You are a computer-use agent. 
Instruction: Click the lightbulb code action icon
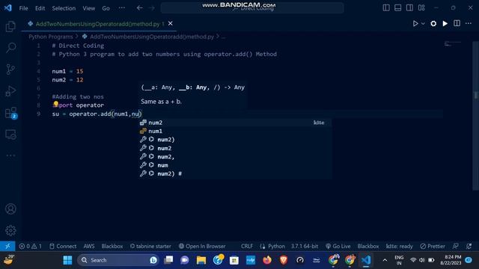(x=55, y=105)
